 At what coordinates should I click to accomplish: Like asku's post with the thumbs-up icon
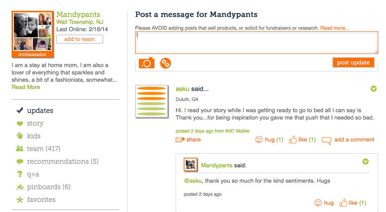coord(293,140)
